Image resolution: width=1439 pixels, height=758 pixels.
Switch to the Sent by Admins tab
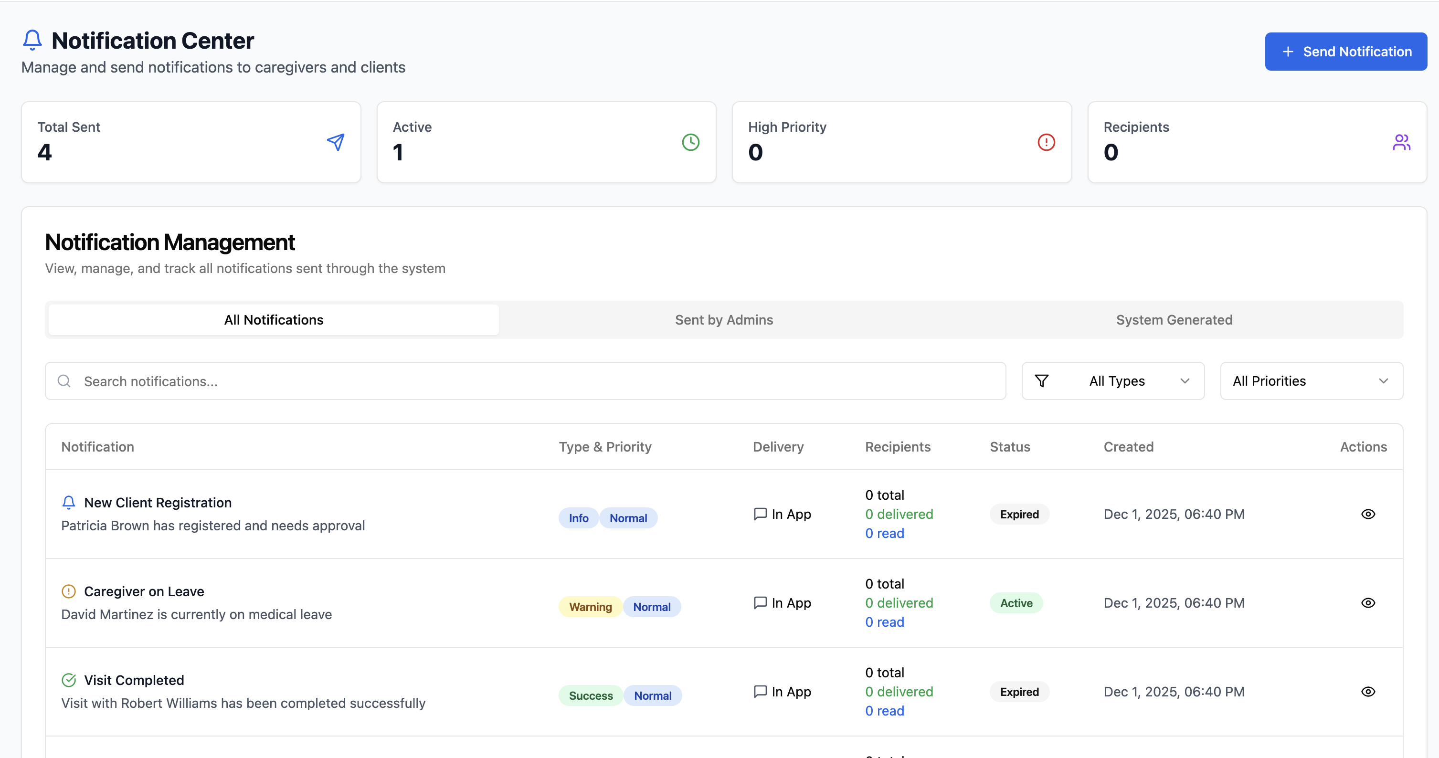click(x=724, y=319)
